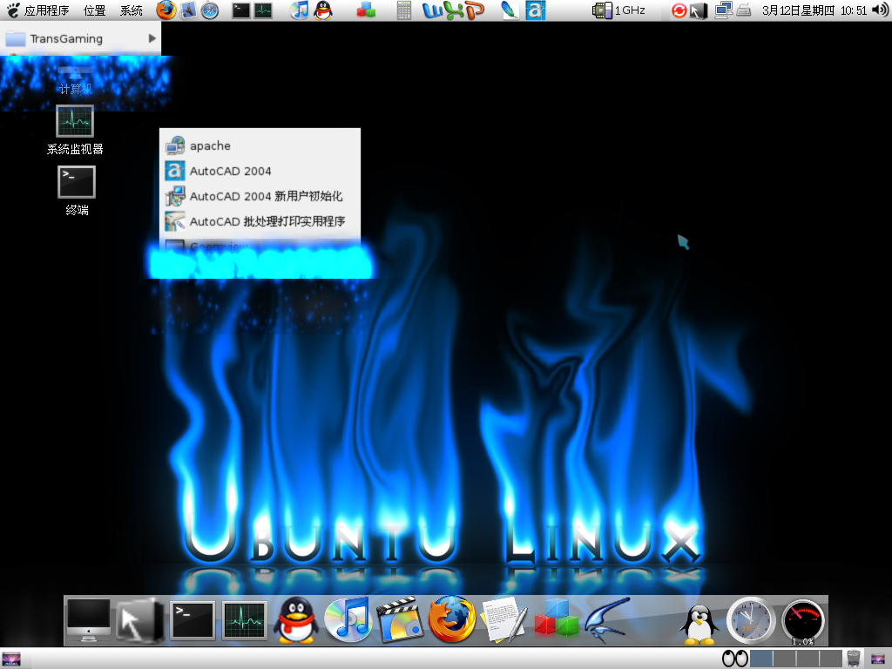Open the system monitor launcher in top panel
The width and height of the screenshot is (892, 669).
263,10
